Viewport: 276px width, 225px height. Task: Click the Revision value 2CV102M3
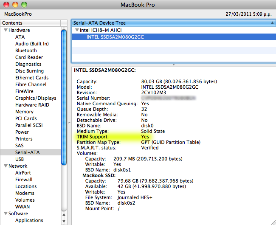coord(153,93)
